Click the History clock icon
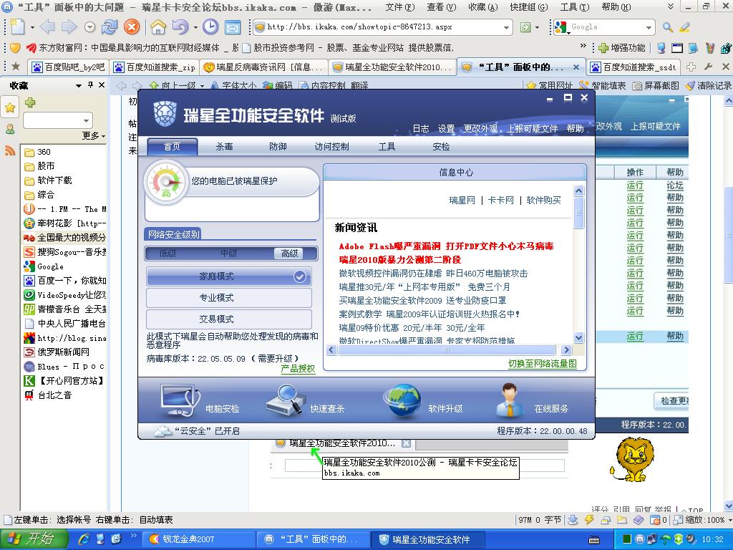The width and height of the screenshot is (733, 550). (x=210, y=27)
